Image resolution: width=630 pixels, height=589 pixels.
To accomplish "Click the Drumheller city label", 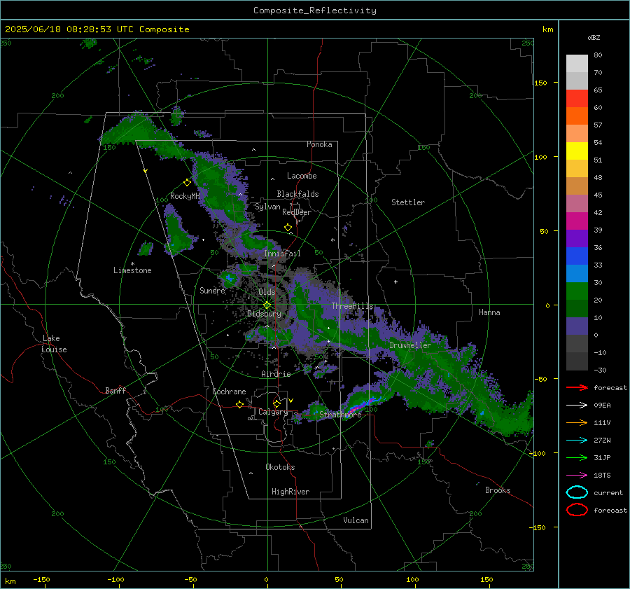I will [x=410, y=345].
